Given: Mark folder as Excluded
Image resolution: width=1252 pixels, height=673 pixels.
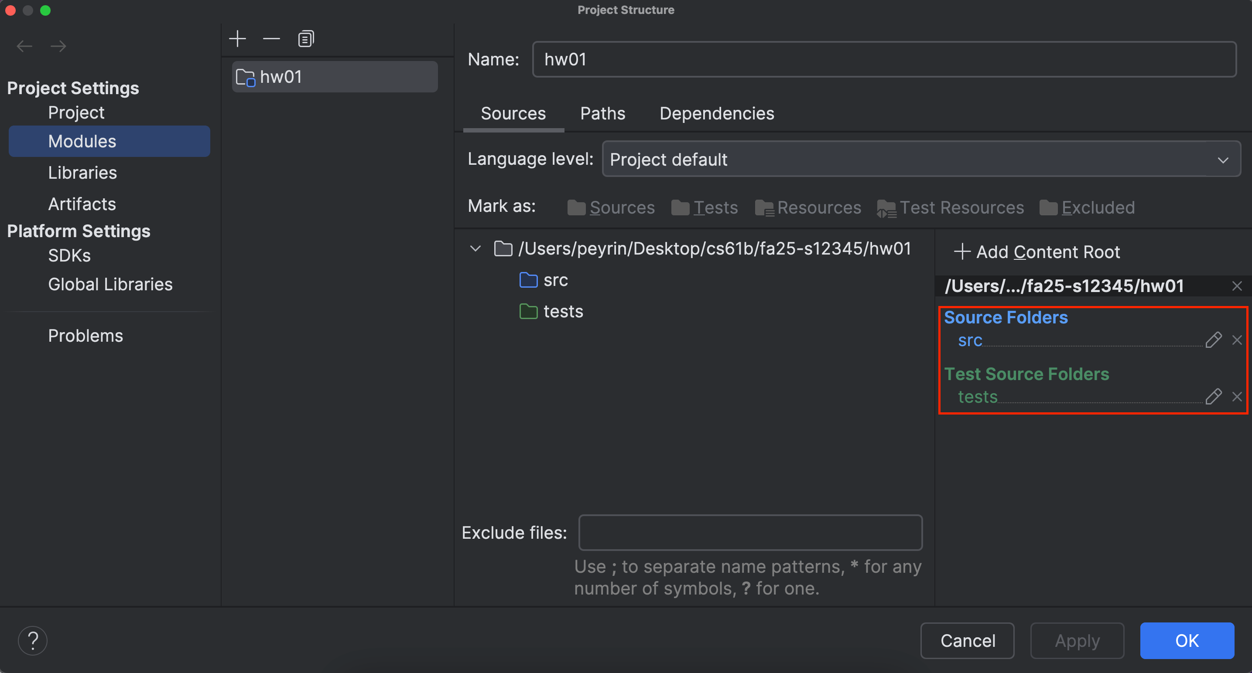Looking at the screenshot, I should (1098, 207).
